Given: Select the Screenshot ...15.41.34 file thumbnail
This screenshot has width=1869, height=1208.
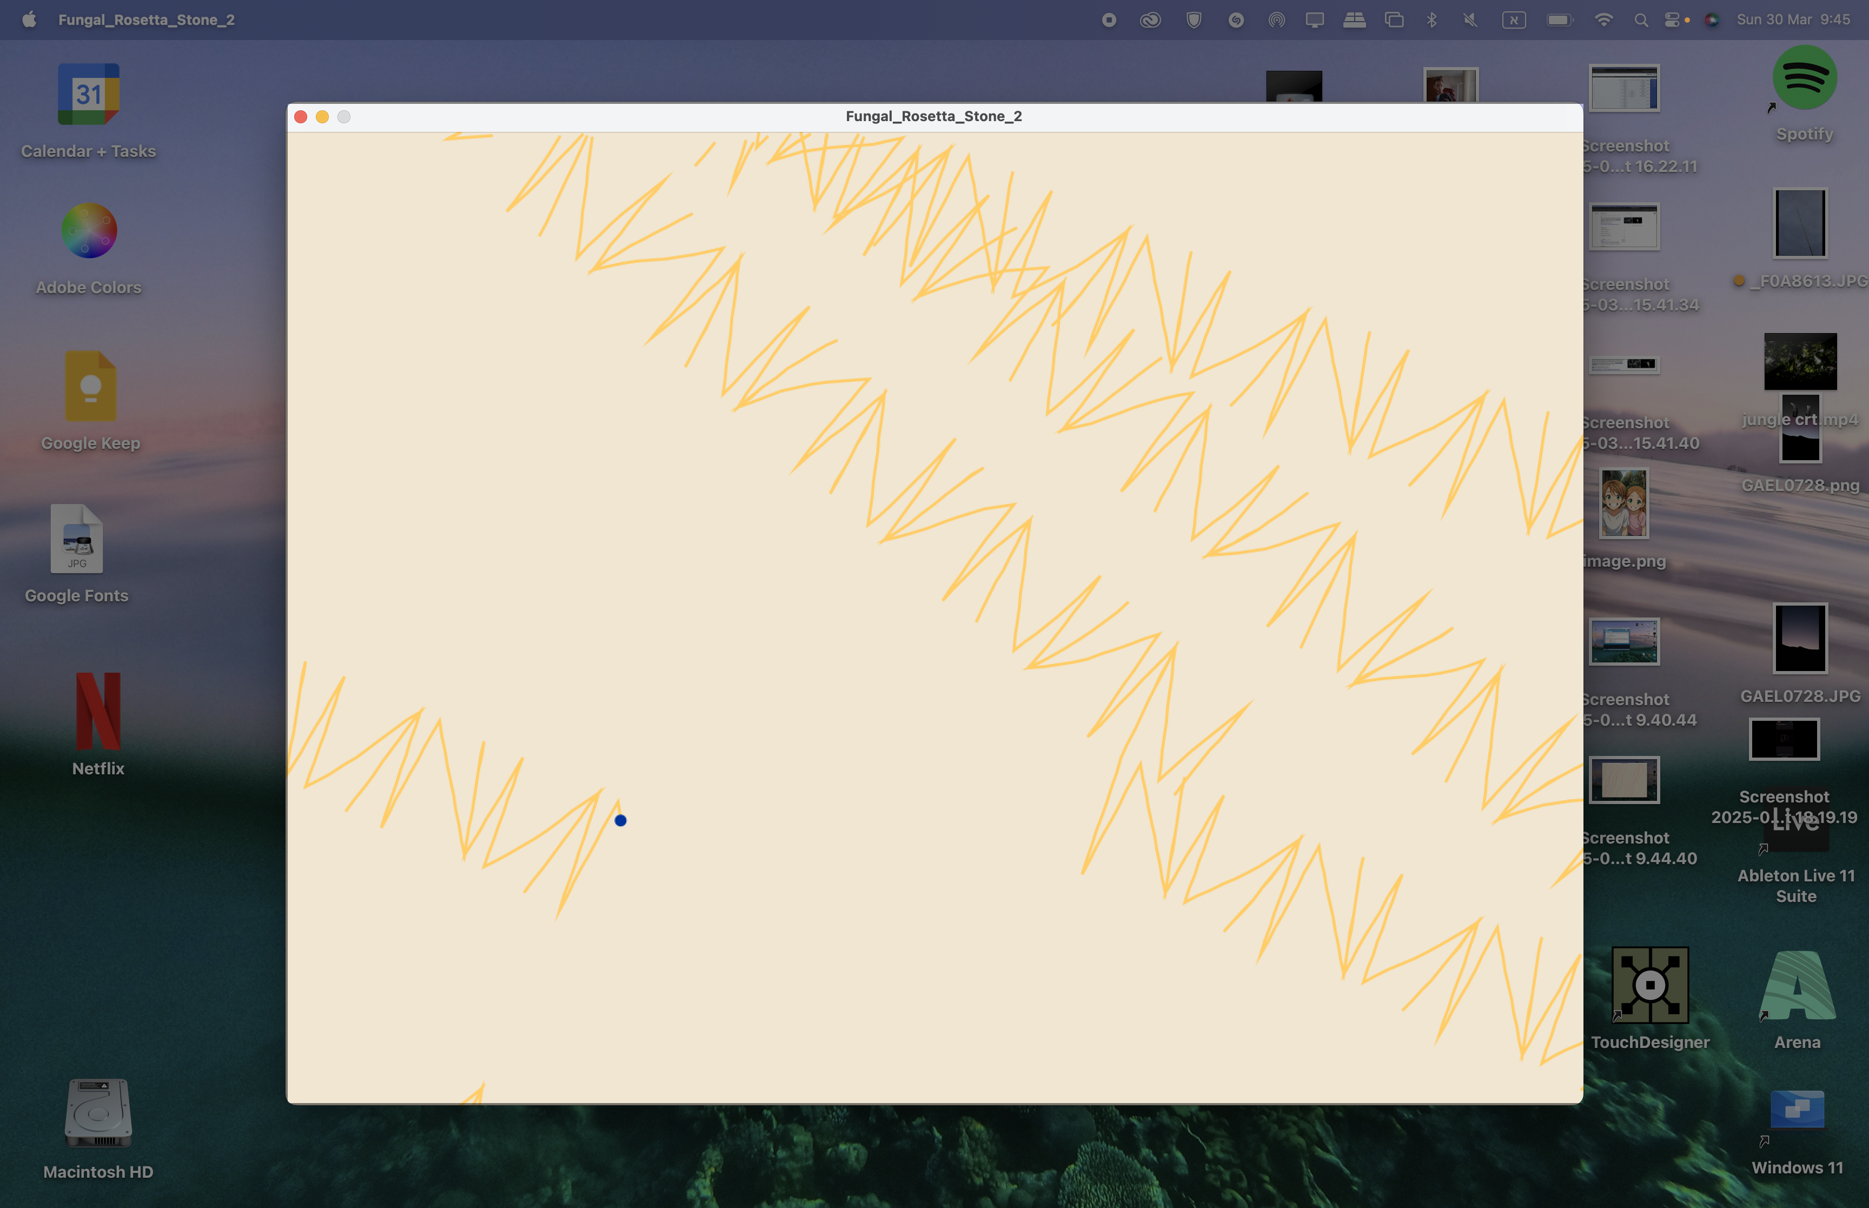Looking at the screenshot, I should pyautogui.click(x=1623, y=227).
